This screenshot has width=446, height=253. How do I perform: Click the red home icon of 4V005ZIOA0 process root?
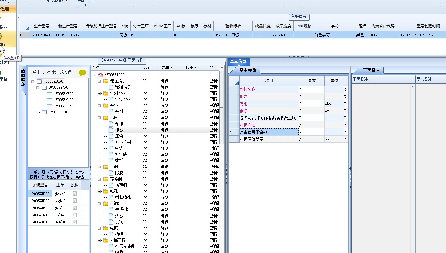coord(101,75)
